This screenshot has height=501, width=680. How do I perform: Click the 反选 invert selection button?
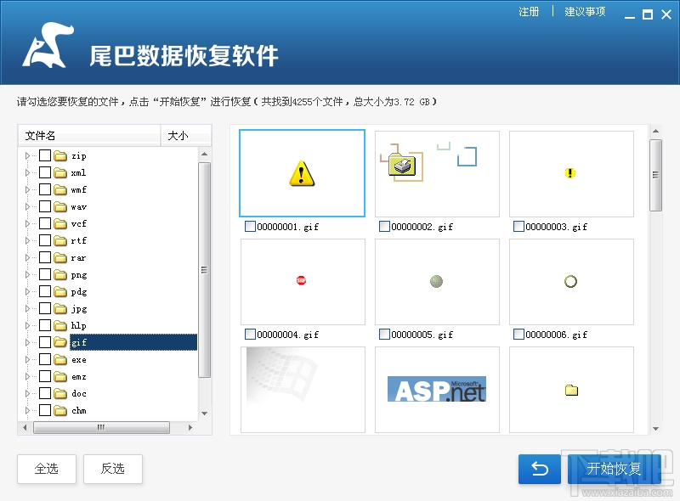[113, 469]
